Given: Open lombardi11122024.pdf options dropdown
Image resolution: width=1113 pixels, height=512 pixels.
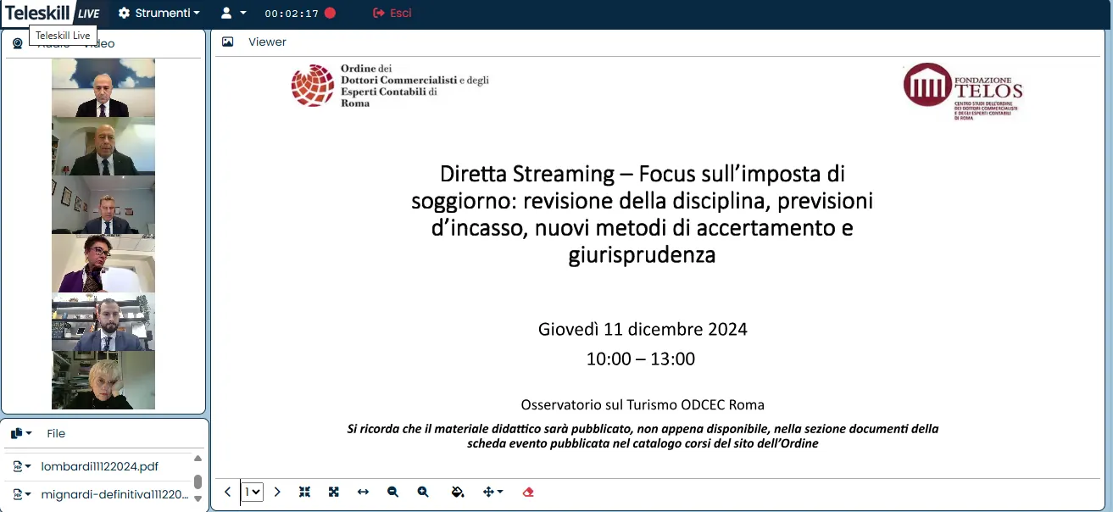Looking at the screenshot, I should (x=22, y=466).
